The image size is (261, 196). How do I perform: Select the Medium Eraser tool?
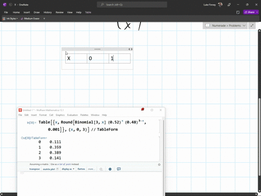(x=30, y=19)
